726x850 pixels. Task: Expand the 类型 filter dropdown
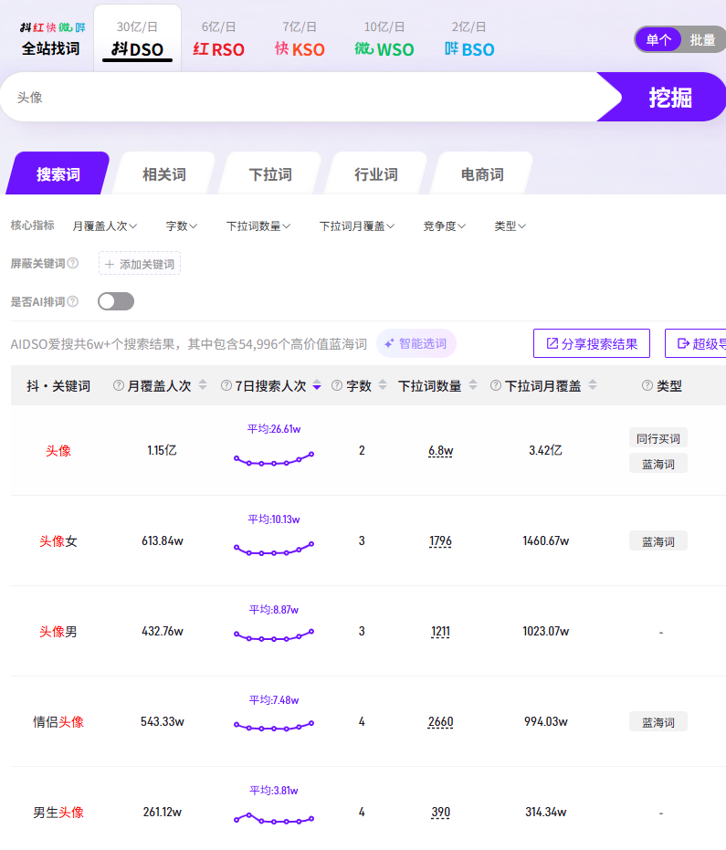pos(510,226)
